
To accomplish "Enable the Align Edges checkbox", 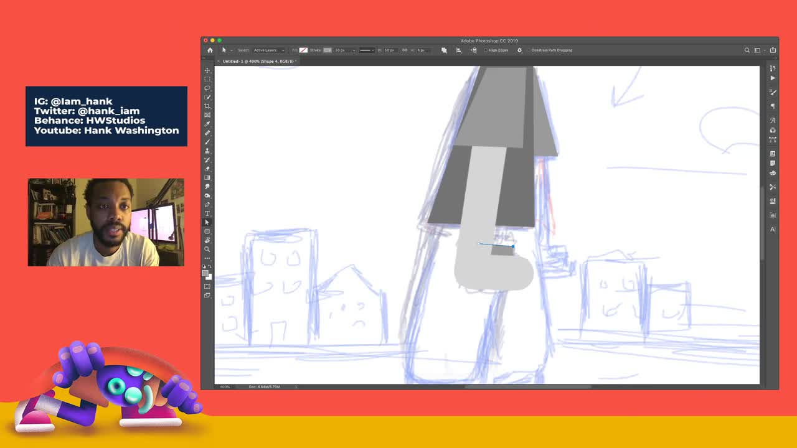I will click(486, 50).
